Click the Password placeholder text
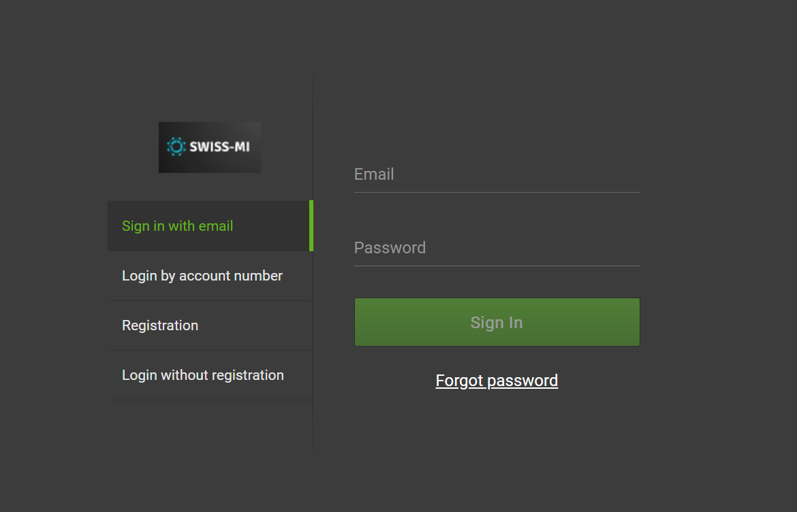 (x=390, y=248)
